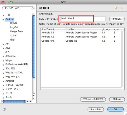
Task: Clear the filter text field icon
Action: coord(32,8)
